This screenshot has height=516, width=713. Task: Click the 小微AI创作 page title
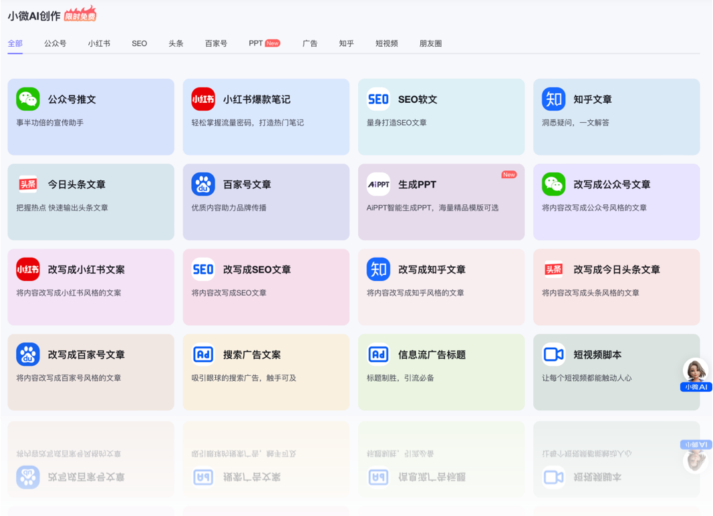[x=34, y=16]
